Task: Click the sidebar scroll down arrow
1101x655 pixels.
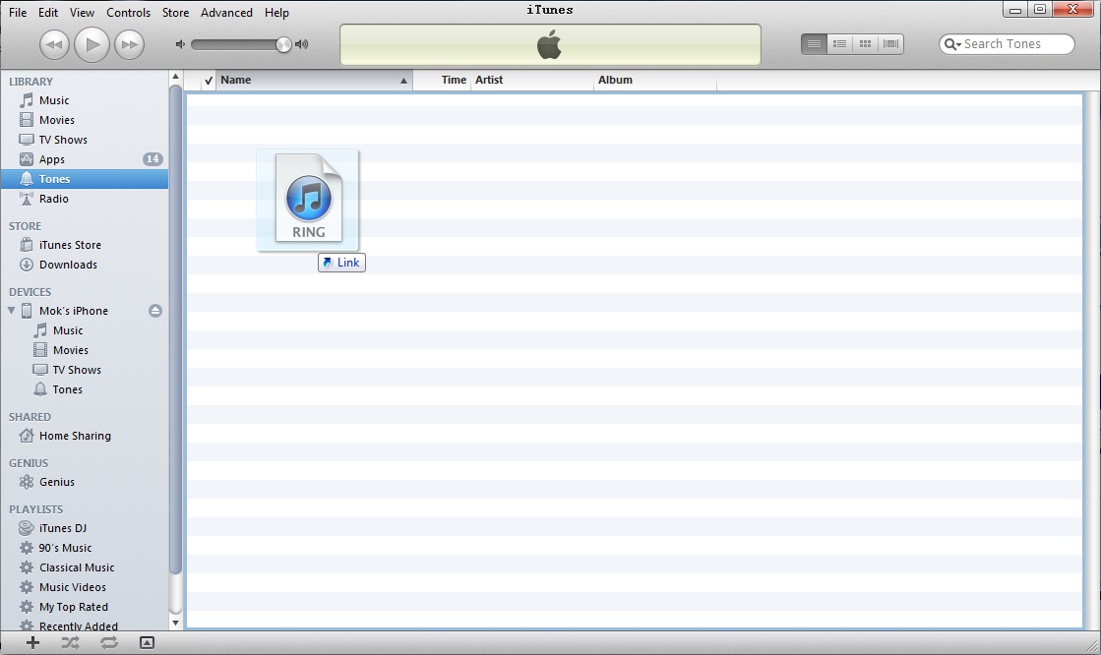Action: click(x=175, y=623)
